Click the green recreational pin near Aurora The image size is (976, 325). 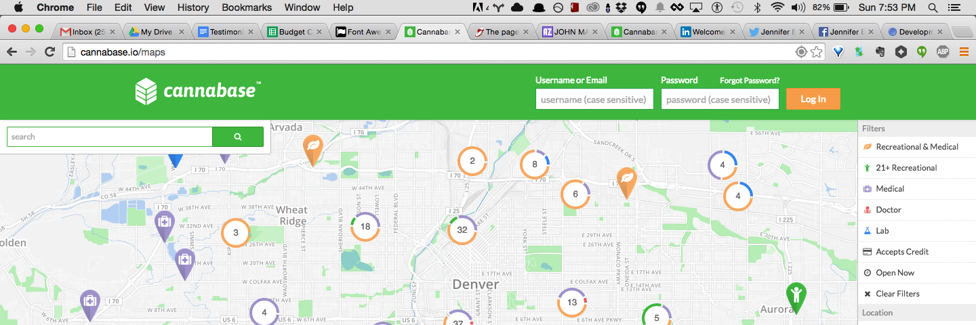(796, 297)
